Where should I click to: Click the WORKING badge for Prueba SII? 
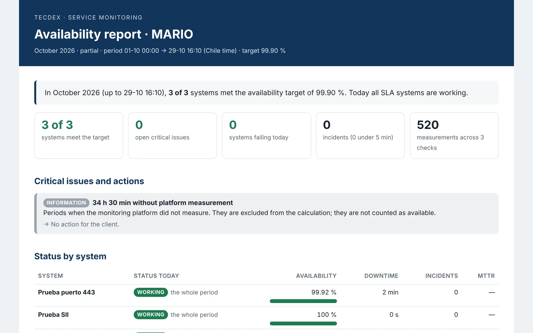pos(151,315)
